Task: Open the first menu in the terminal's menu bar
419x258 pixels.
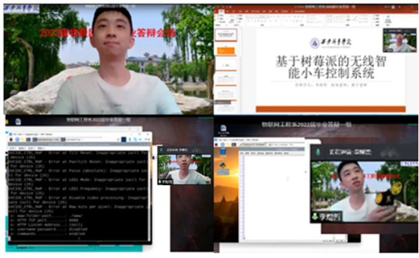Action: tap(13, 148)
